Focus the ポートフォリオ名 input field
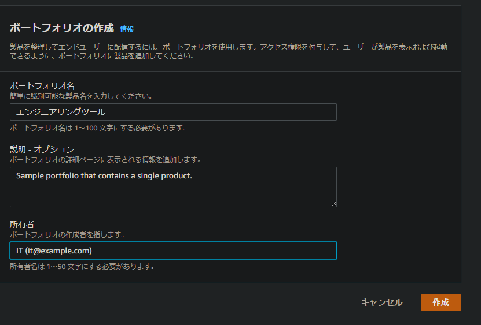Screen dimensions: 481x325 (173, 112)
